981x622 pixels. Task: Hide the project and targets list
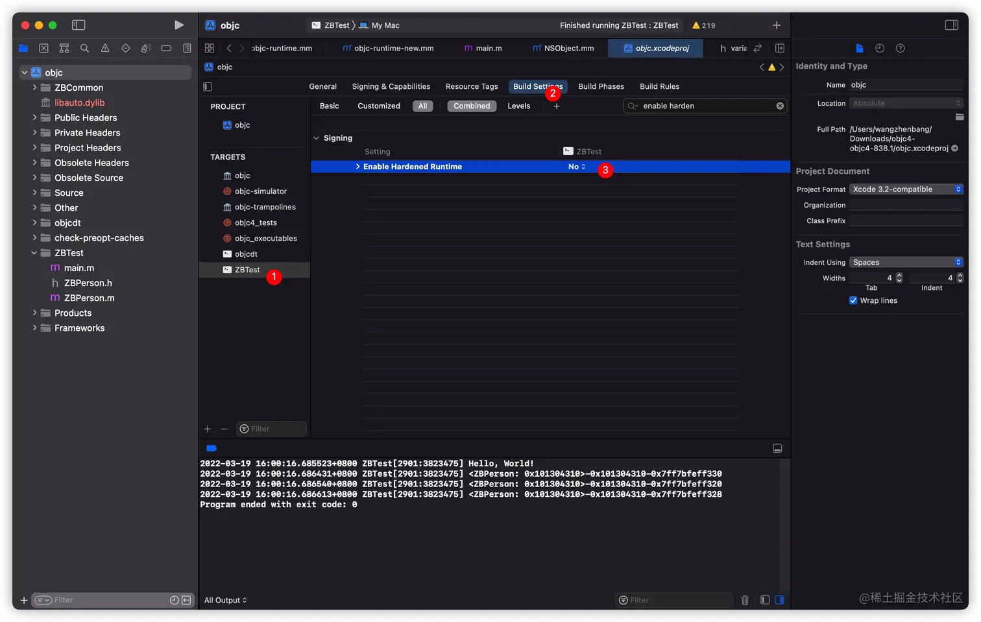point(208,86)
